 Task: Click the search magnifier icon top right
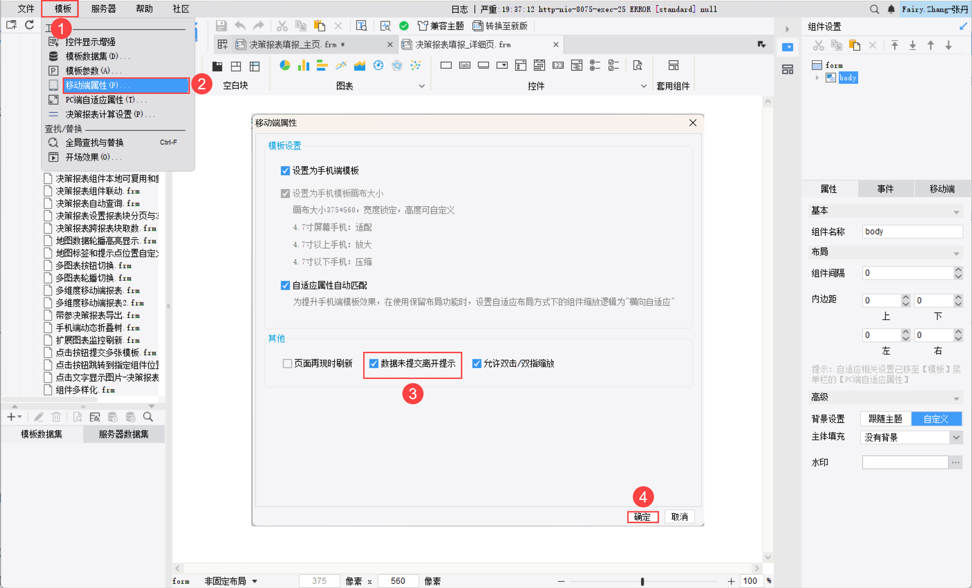click(x=874, y=9)
